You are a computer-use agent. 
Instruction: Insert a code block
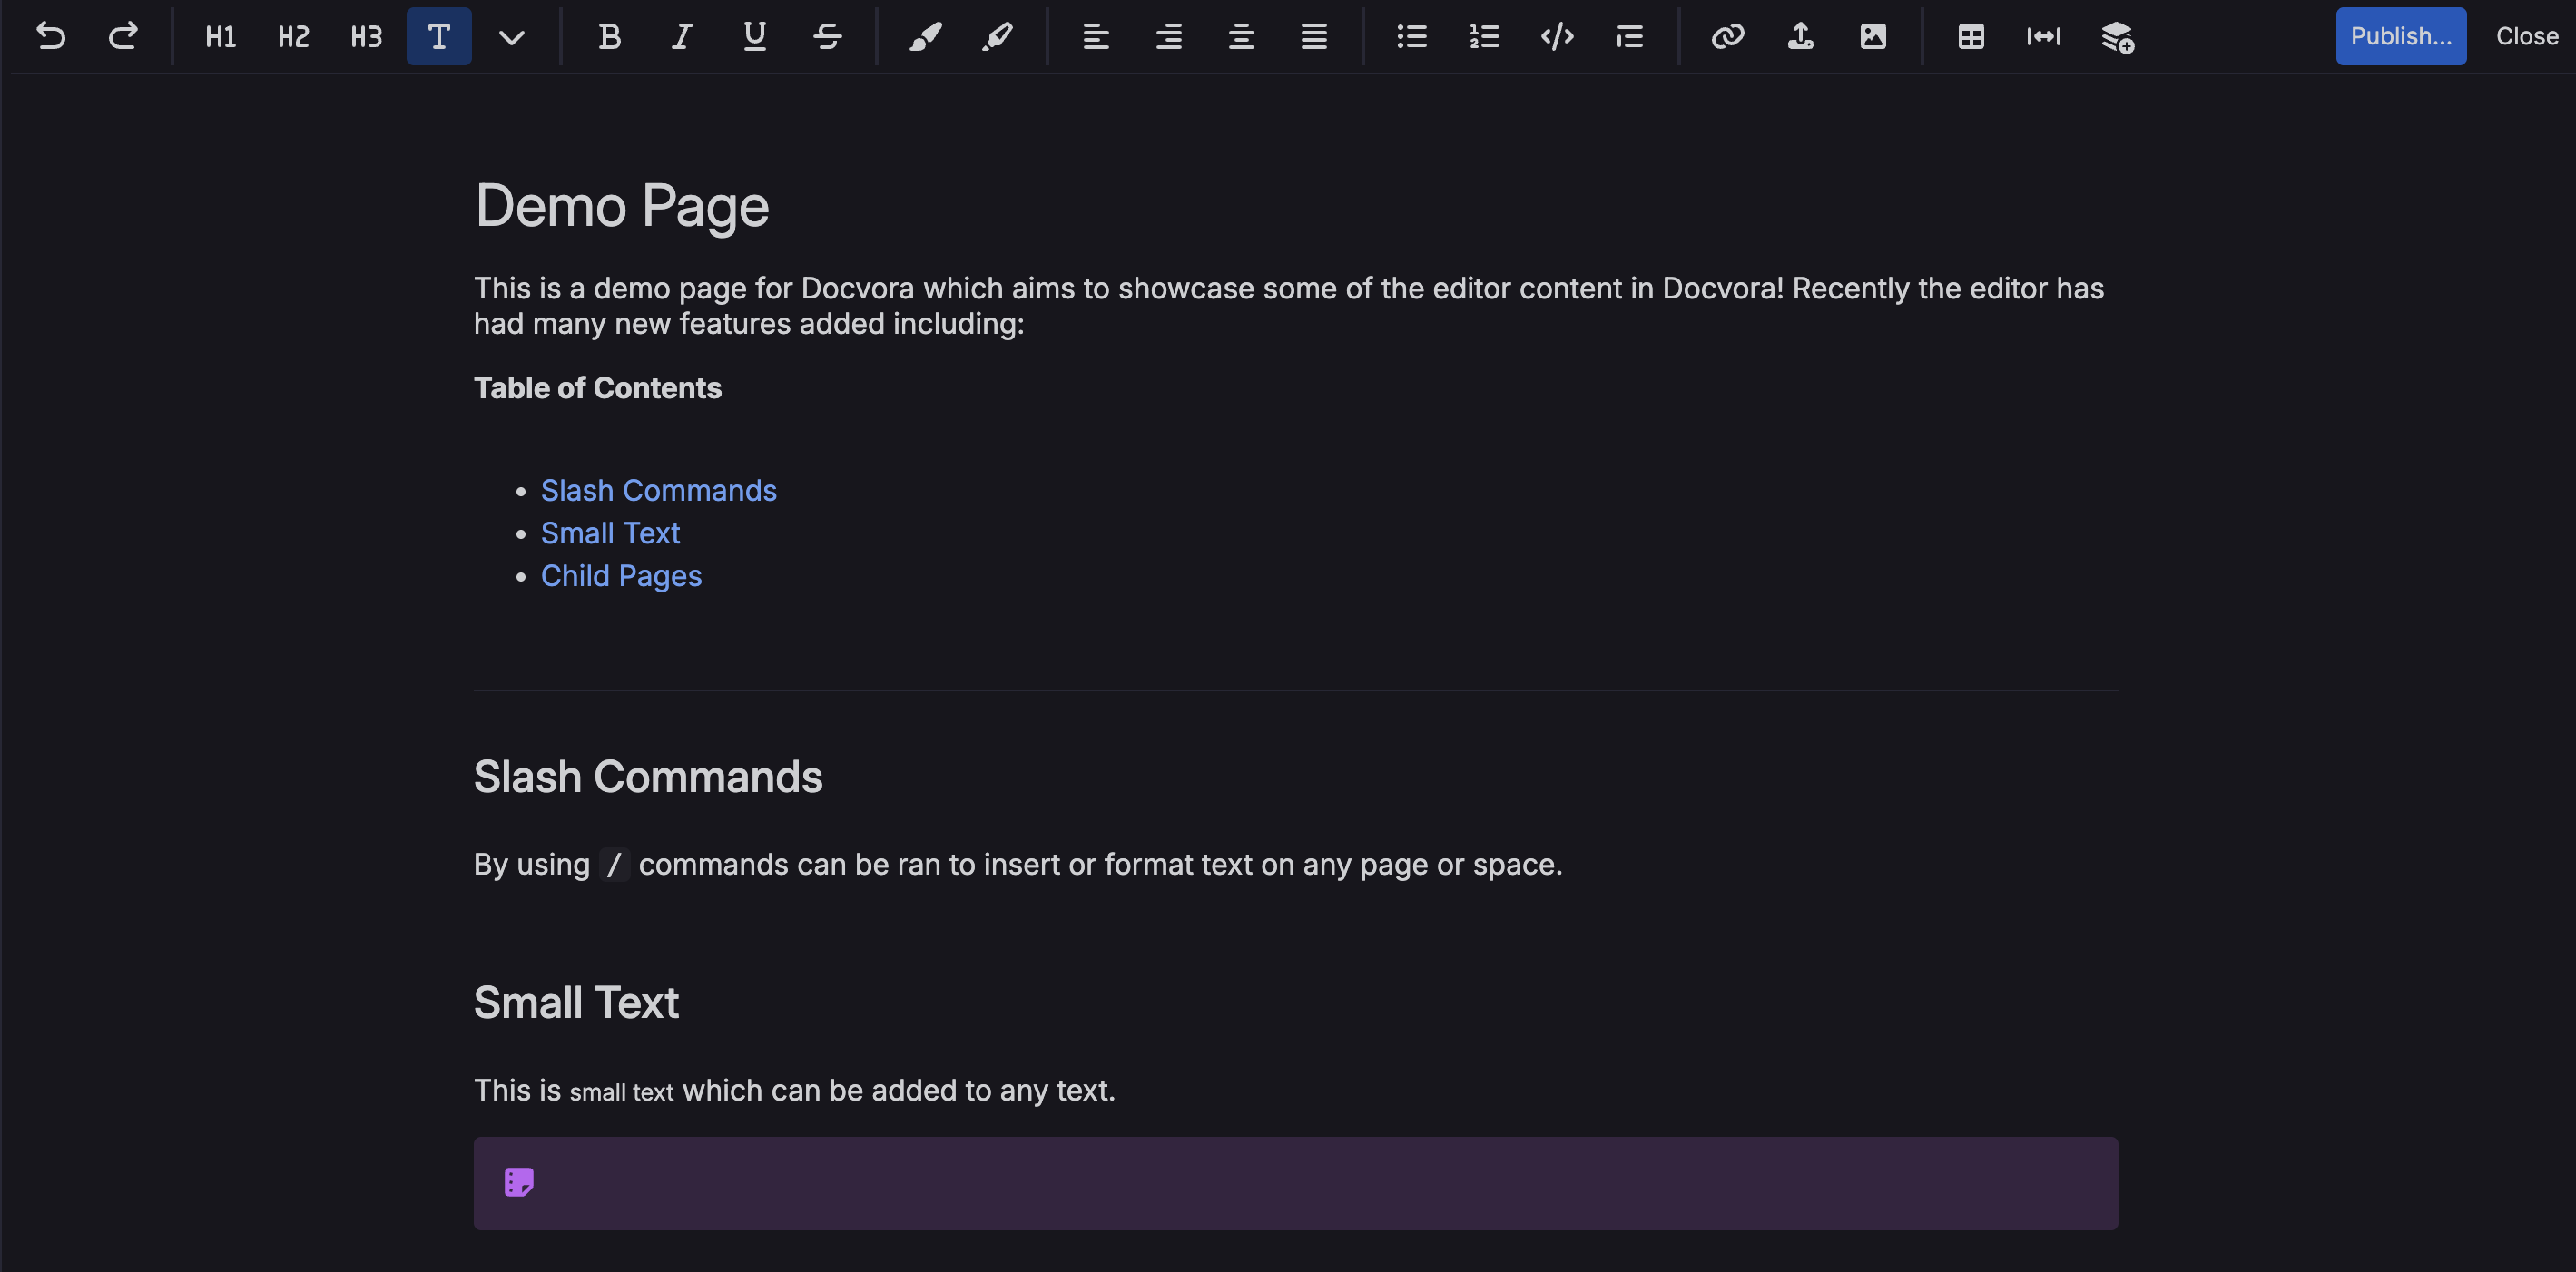tap(1558, 37)
